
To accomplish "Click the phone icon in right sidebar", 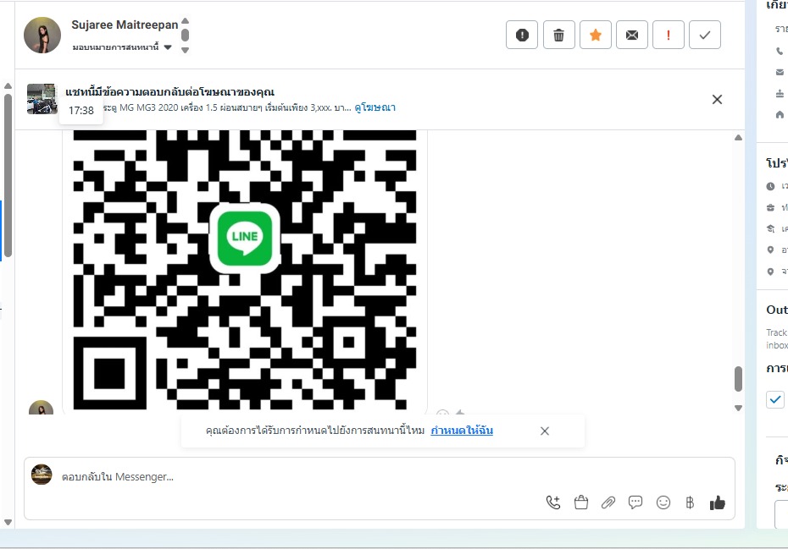I will [x=780, y=51].
